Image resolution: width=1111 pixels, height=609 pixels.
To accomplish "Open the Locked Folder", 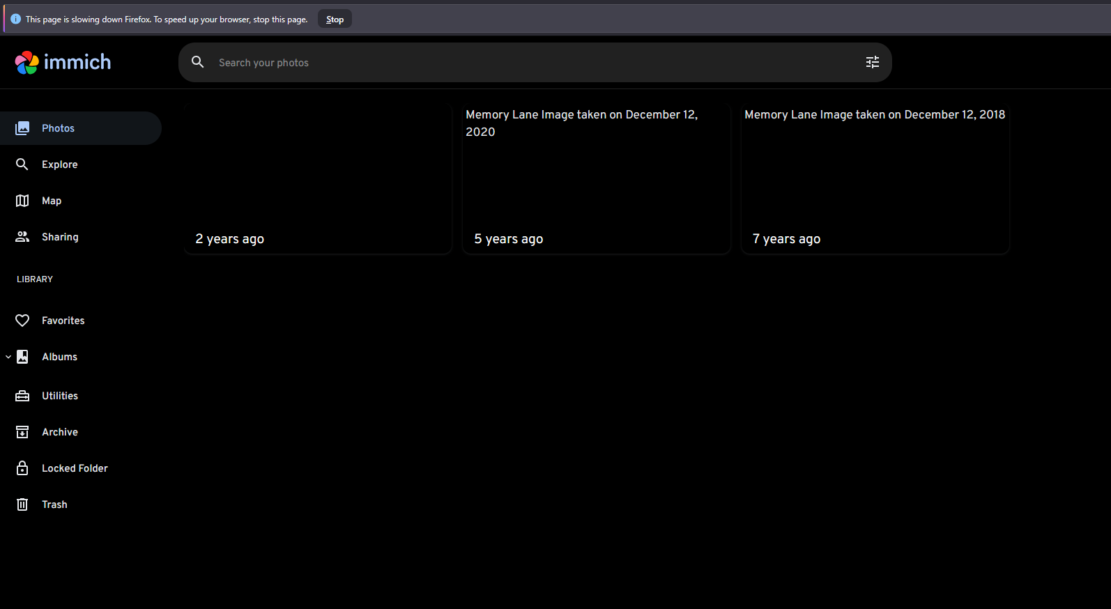I will [81, 468].
